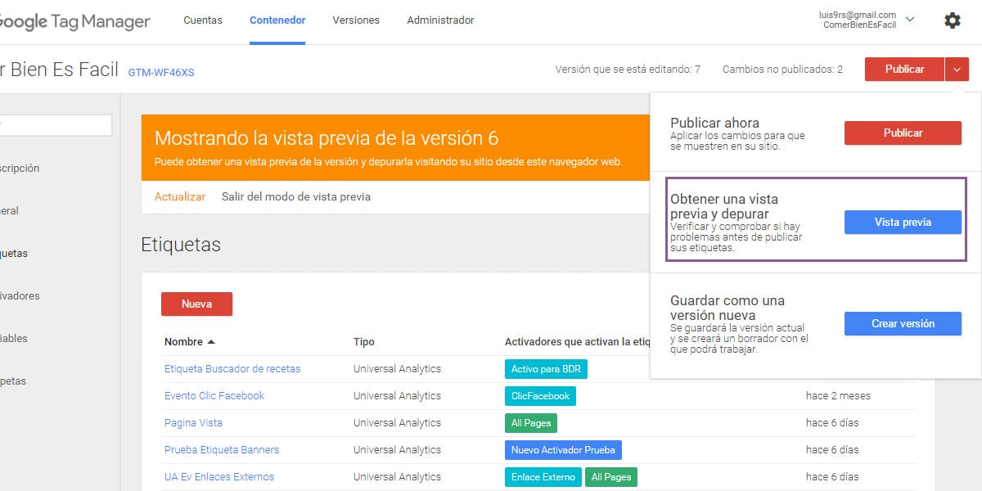
Task: Click the Nombre column header
Action: coord(184,342)
